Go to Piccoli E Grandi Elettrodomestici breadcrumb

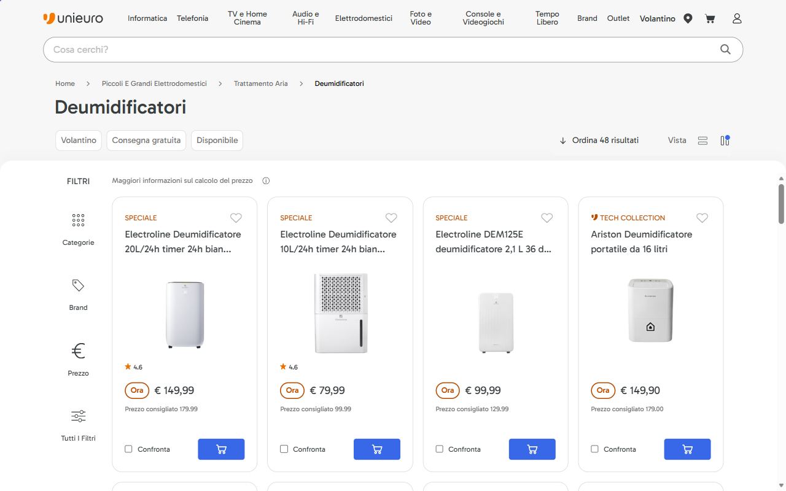[x=154, y=83]
